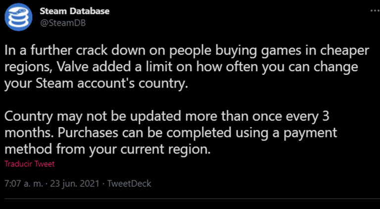Click the words current region in the tweet

coord(180,149)
